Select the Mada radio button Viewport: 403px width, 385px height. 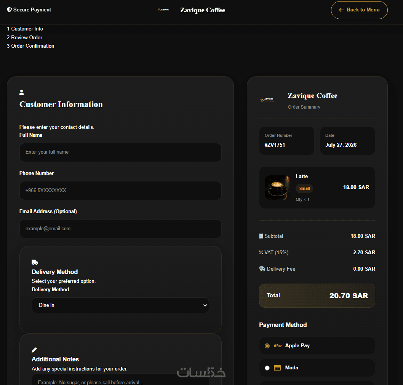pyautogui.click(x=267, y=368)
